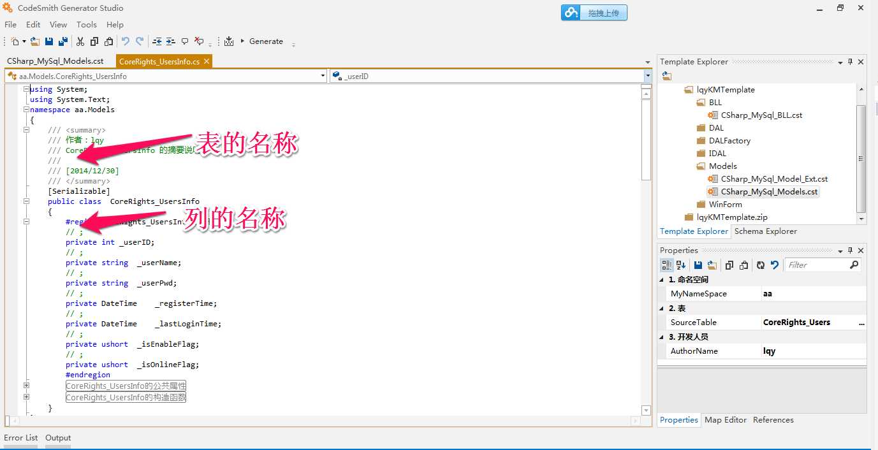The height and width of the screenshot is (450, 878).
Task: Click Reset undo icon in Properties toolbar
Action: pyautogui.click(x=775, y=265)
